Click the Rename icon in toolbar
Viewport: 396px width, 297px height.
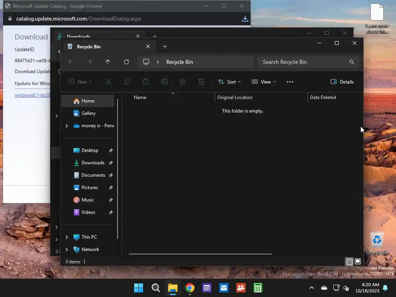point(164,82)
